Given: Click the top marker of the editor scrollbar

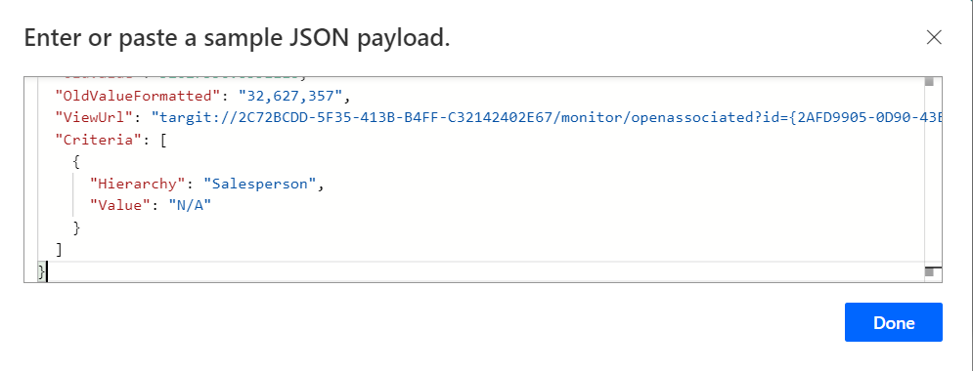Looking at the screenshot, I should pyautogui.click(x=929, y=82).
